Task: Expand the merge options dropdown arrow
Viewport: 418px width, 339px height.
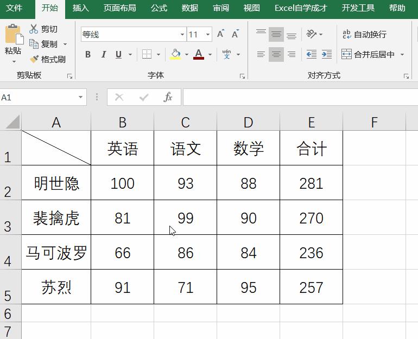Action: click(x=402, y=54)
